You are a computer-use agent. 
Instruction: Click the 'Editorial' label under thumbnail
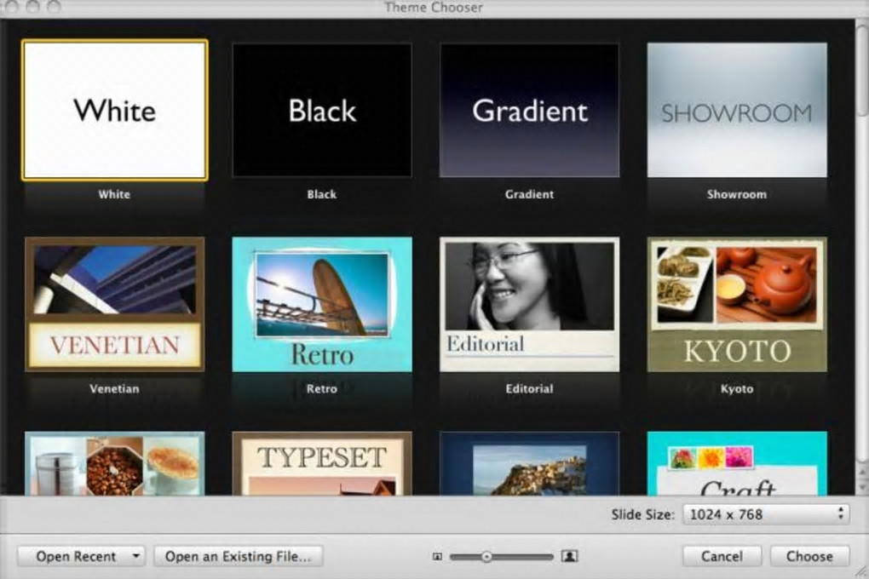529,389
